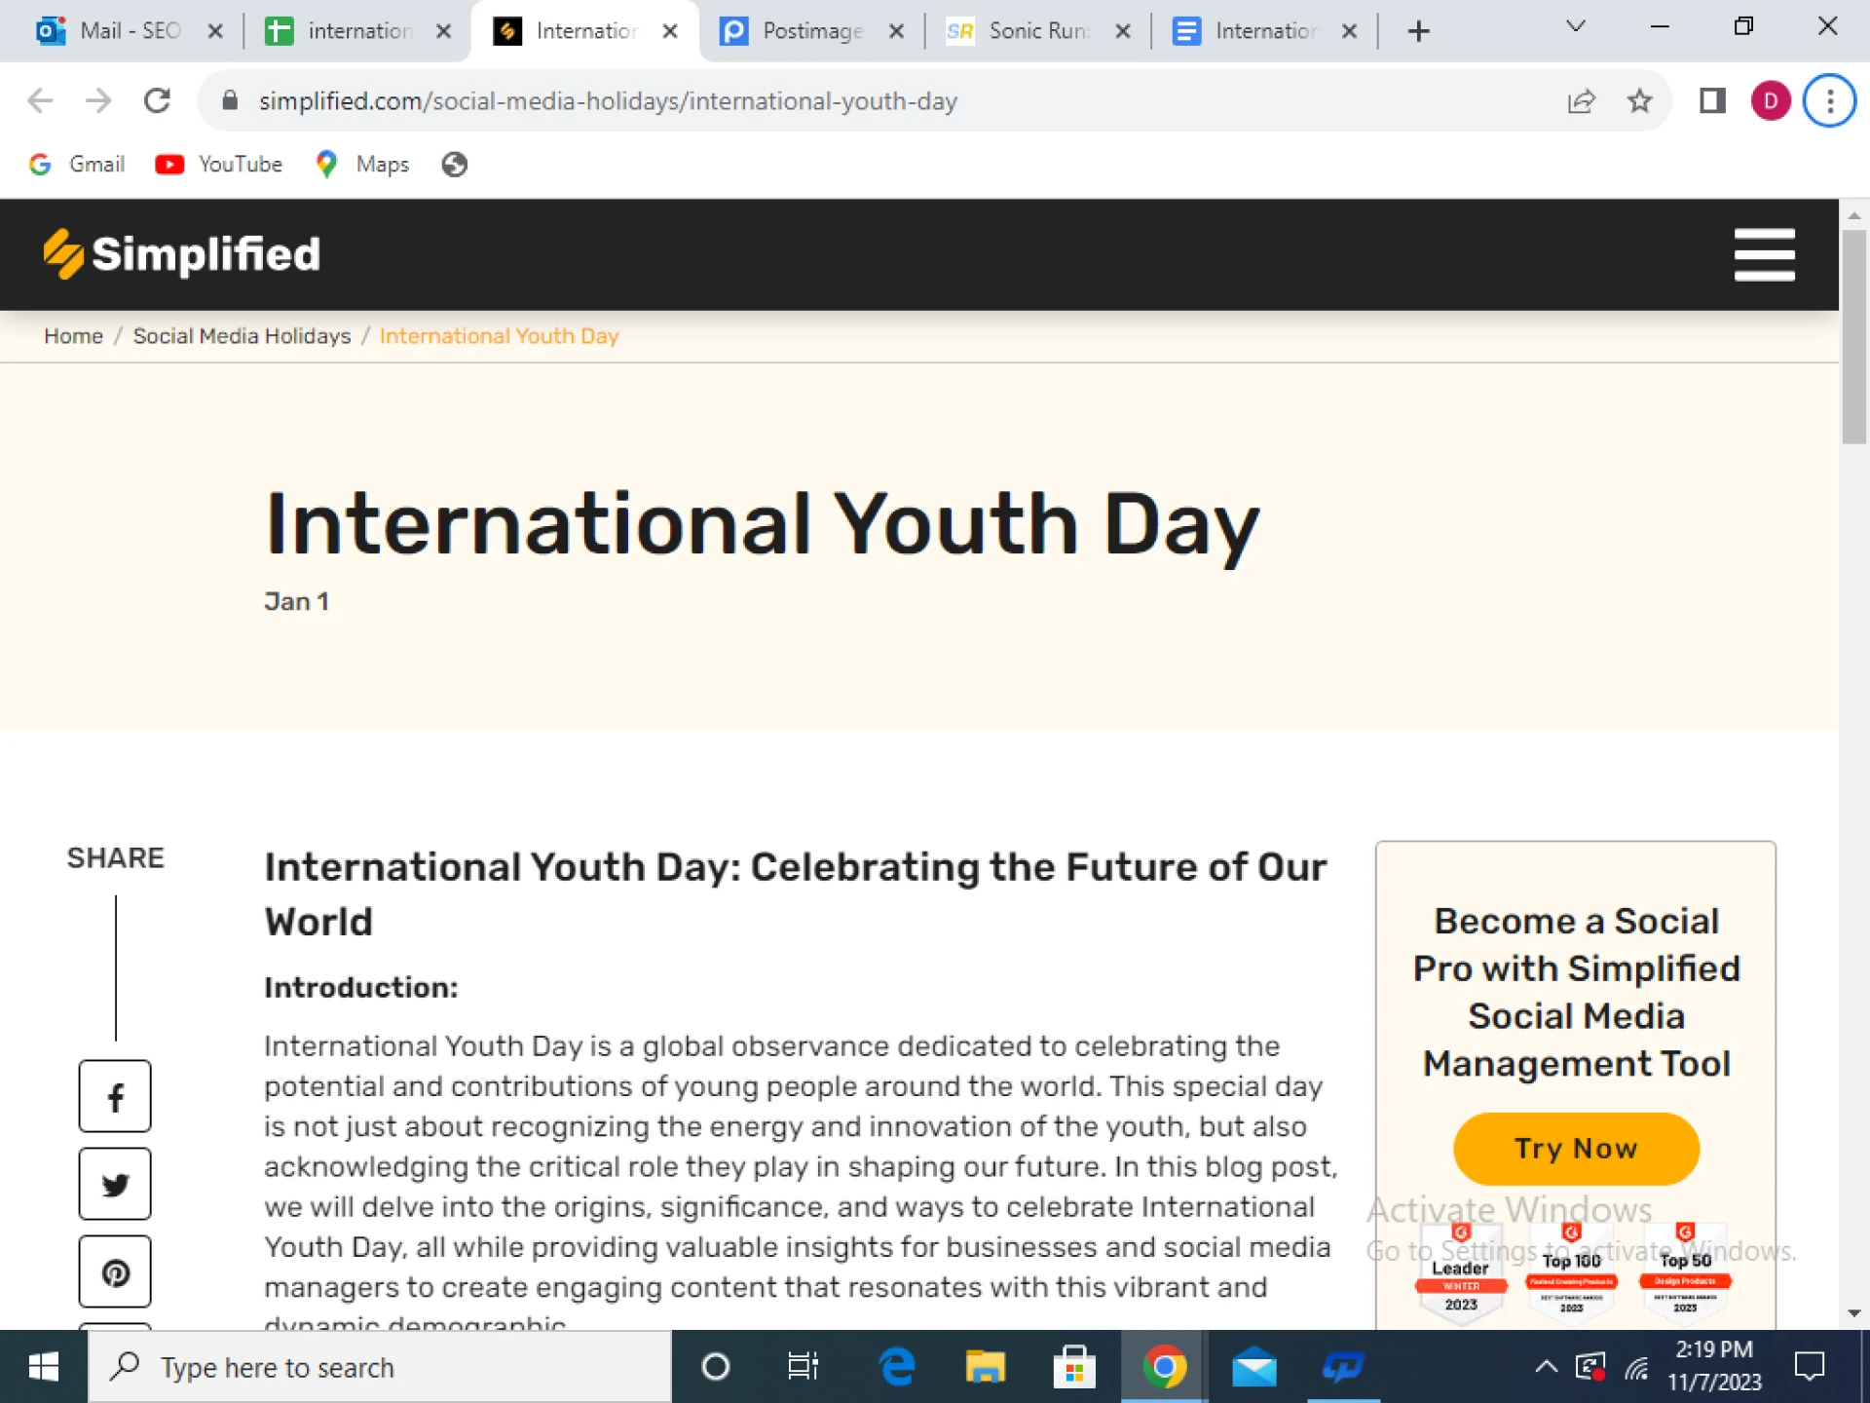Navigate to Social Media Holidays breadcrumb
The height and width of the screenshot is (1403, 1870).
pos(242,335)
